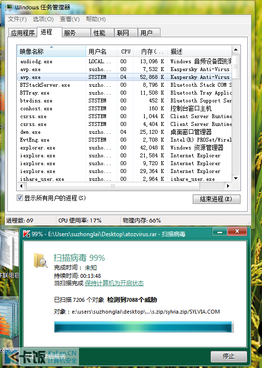Click the 持续时间 00:13:48 text
Image resolution: width=262 pixels, height=368 pixels.
click(x=78, y=275)
